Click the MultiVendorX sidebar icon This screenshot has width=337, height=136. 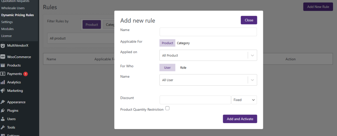[3, 45]
